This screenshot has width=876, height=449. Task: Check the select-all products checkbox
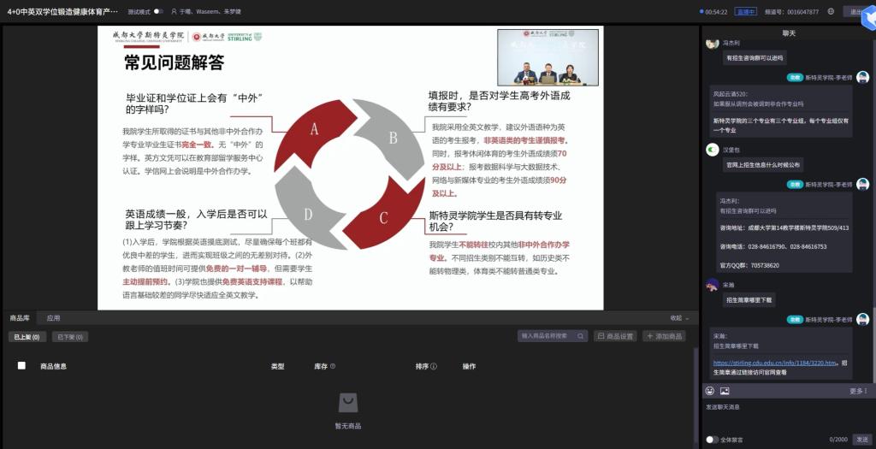point(22,366)
